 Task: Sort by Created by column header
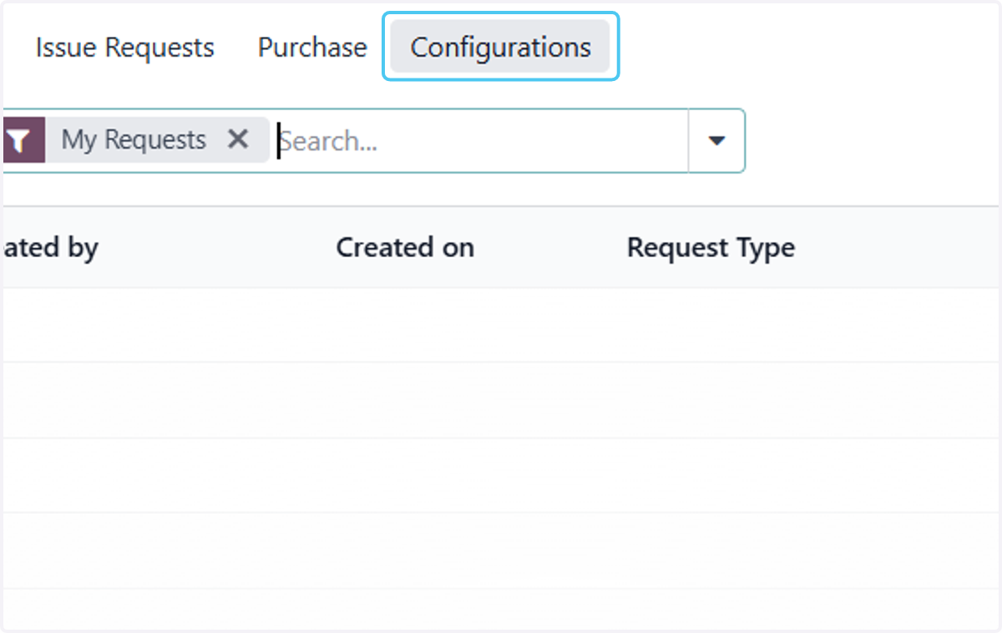coord(50,247)
